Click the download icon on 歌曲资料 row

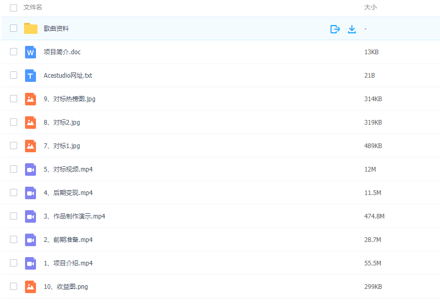[352, 29]
